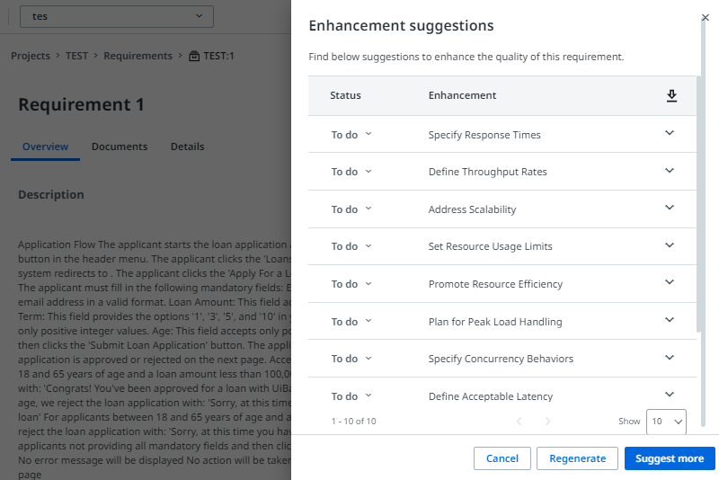Screen dimensions: 719x480
Task: Close the Enhancement suggestions panel
Action: pos(706,17)
